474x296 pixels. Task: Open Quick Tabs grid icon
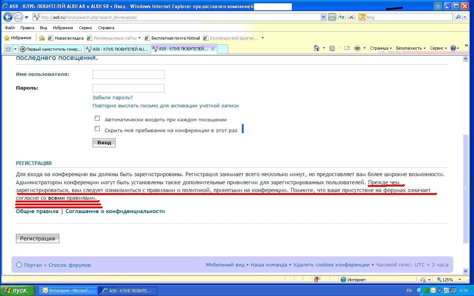8,49
